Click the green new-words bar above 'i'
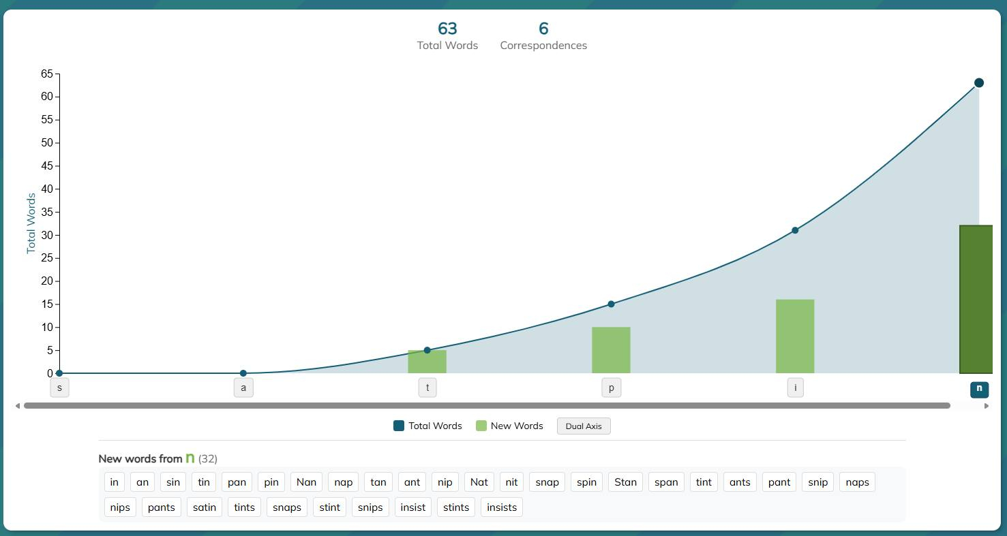This screenshot has height=536, width=1007. tap(795, 336)
